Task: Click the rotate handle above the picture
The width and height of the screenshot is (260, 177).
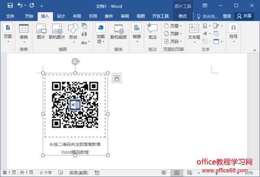Action: coord(76,61)
